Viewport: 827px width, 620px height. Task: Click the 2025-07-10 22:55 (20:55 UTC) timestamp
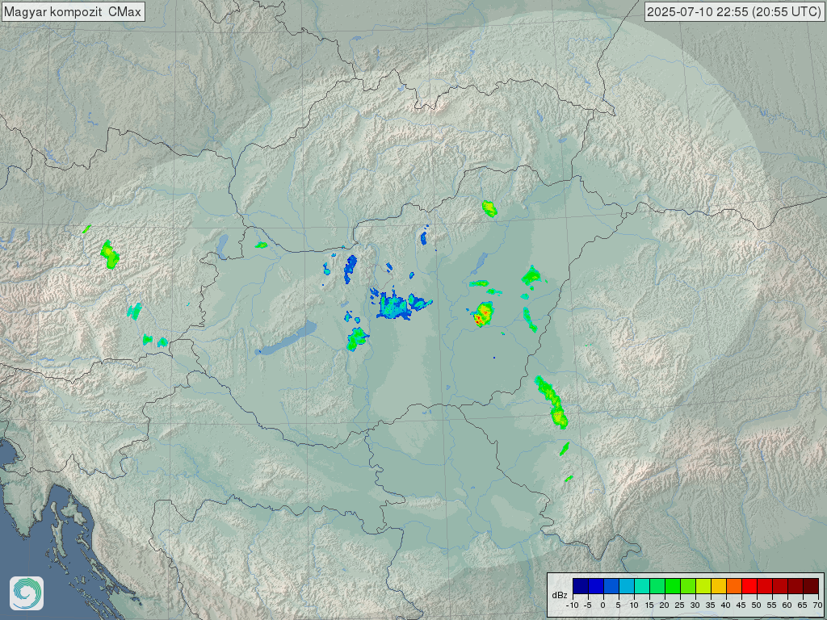click(734, 11)
